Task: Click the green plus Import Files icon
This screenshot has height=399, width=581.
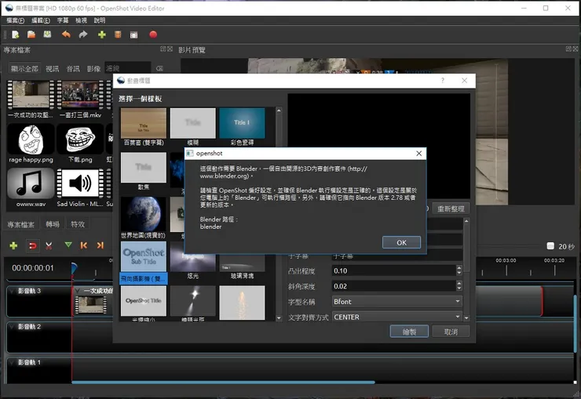Action: 102,34
